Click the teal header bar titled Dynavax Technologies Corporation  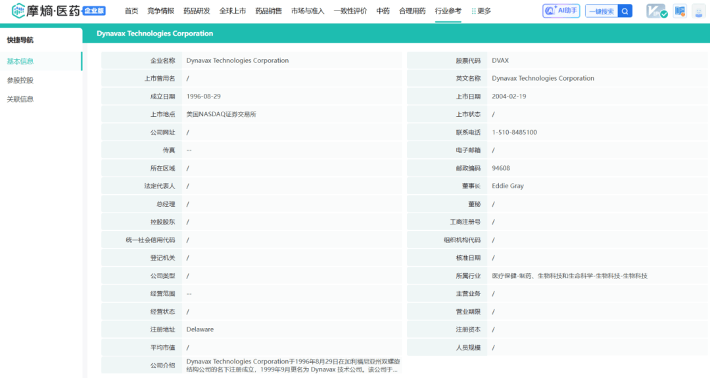[x=156, y=33]
